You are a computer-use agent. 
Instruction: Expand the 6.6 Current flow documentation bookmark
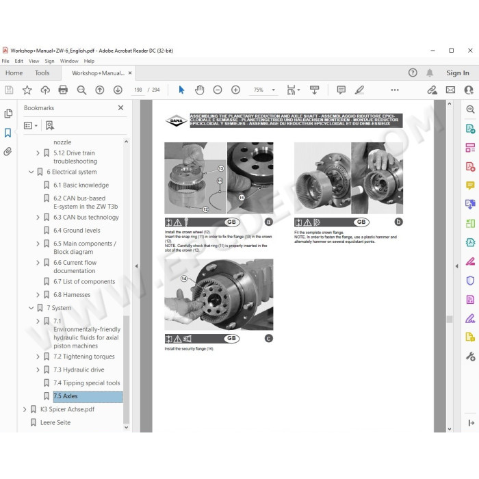pos(38,262)
